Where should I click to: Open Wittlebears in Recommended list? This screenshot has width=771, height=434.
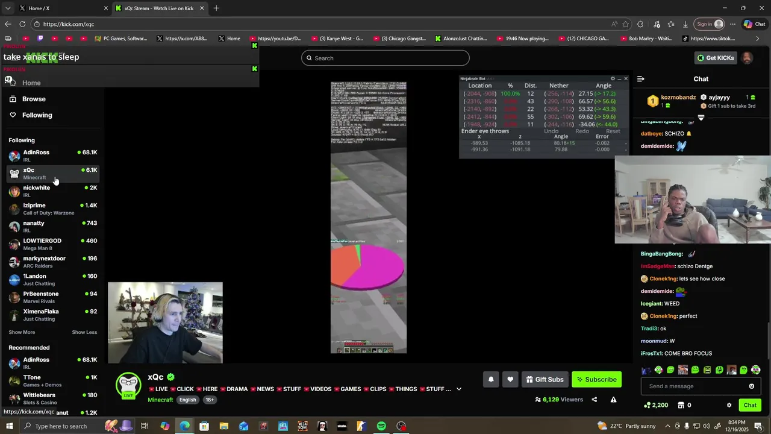click(52, 398)
